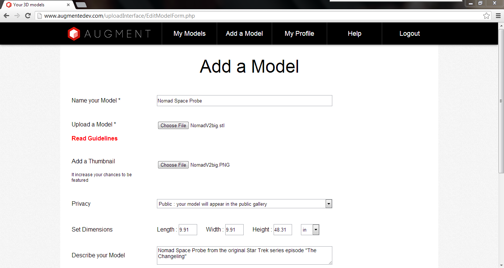504x268 pixels.
Task: Click the Logout option
Action: point(409,34)
